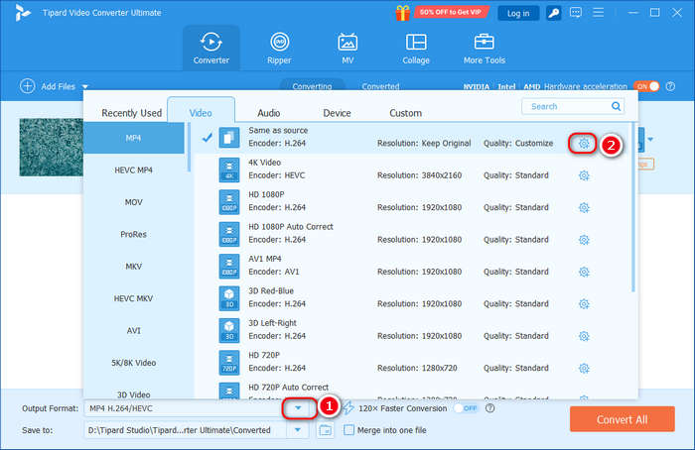Select MKV format category

tap(133, 267)
